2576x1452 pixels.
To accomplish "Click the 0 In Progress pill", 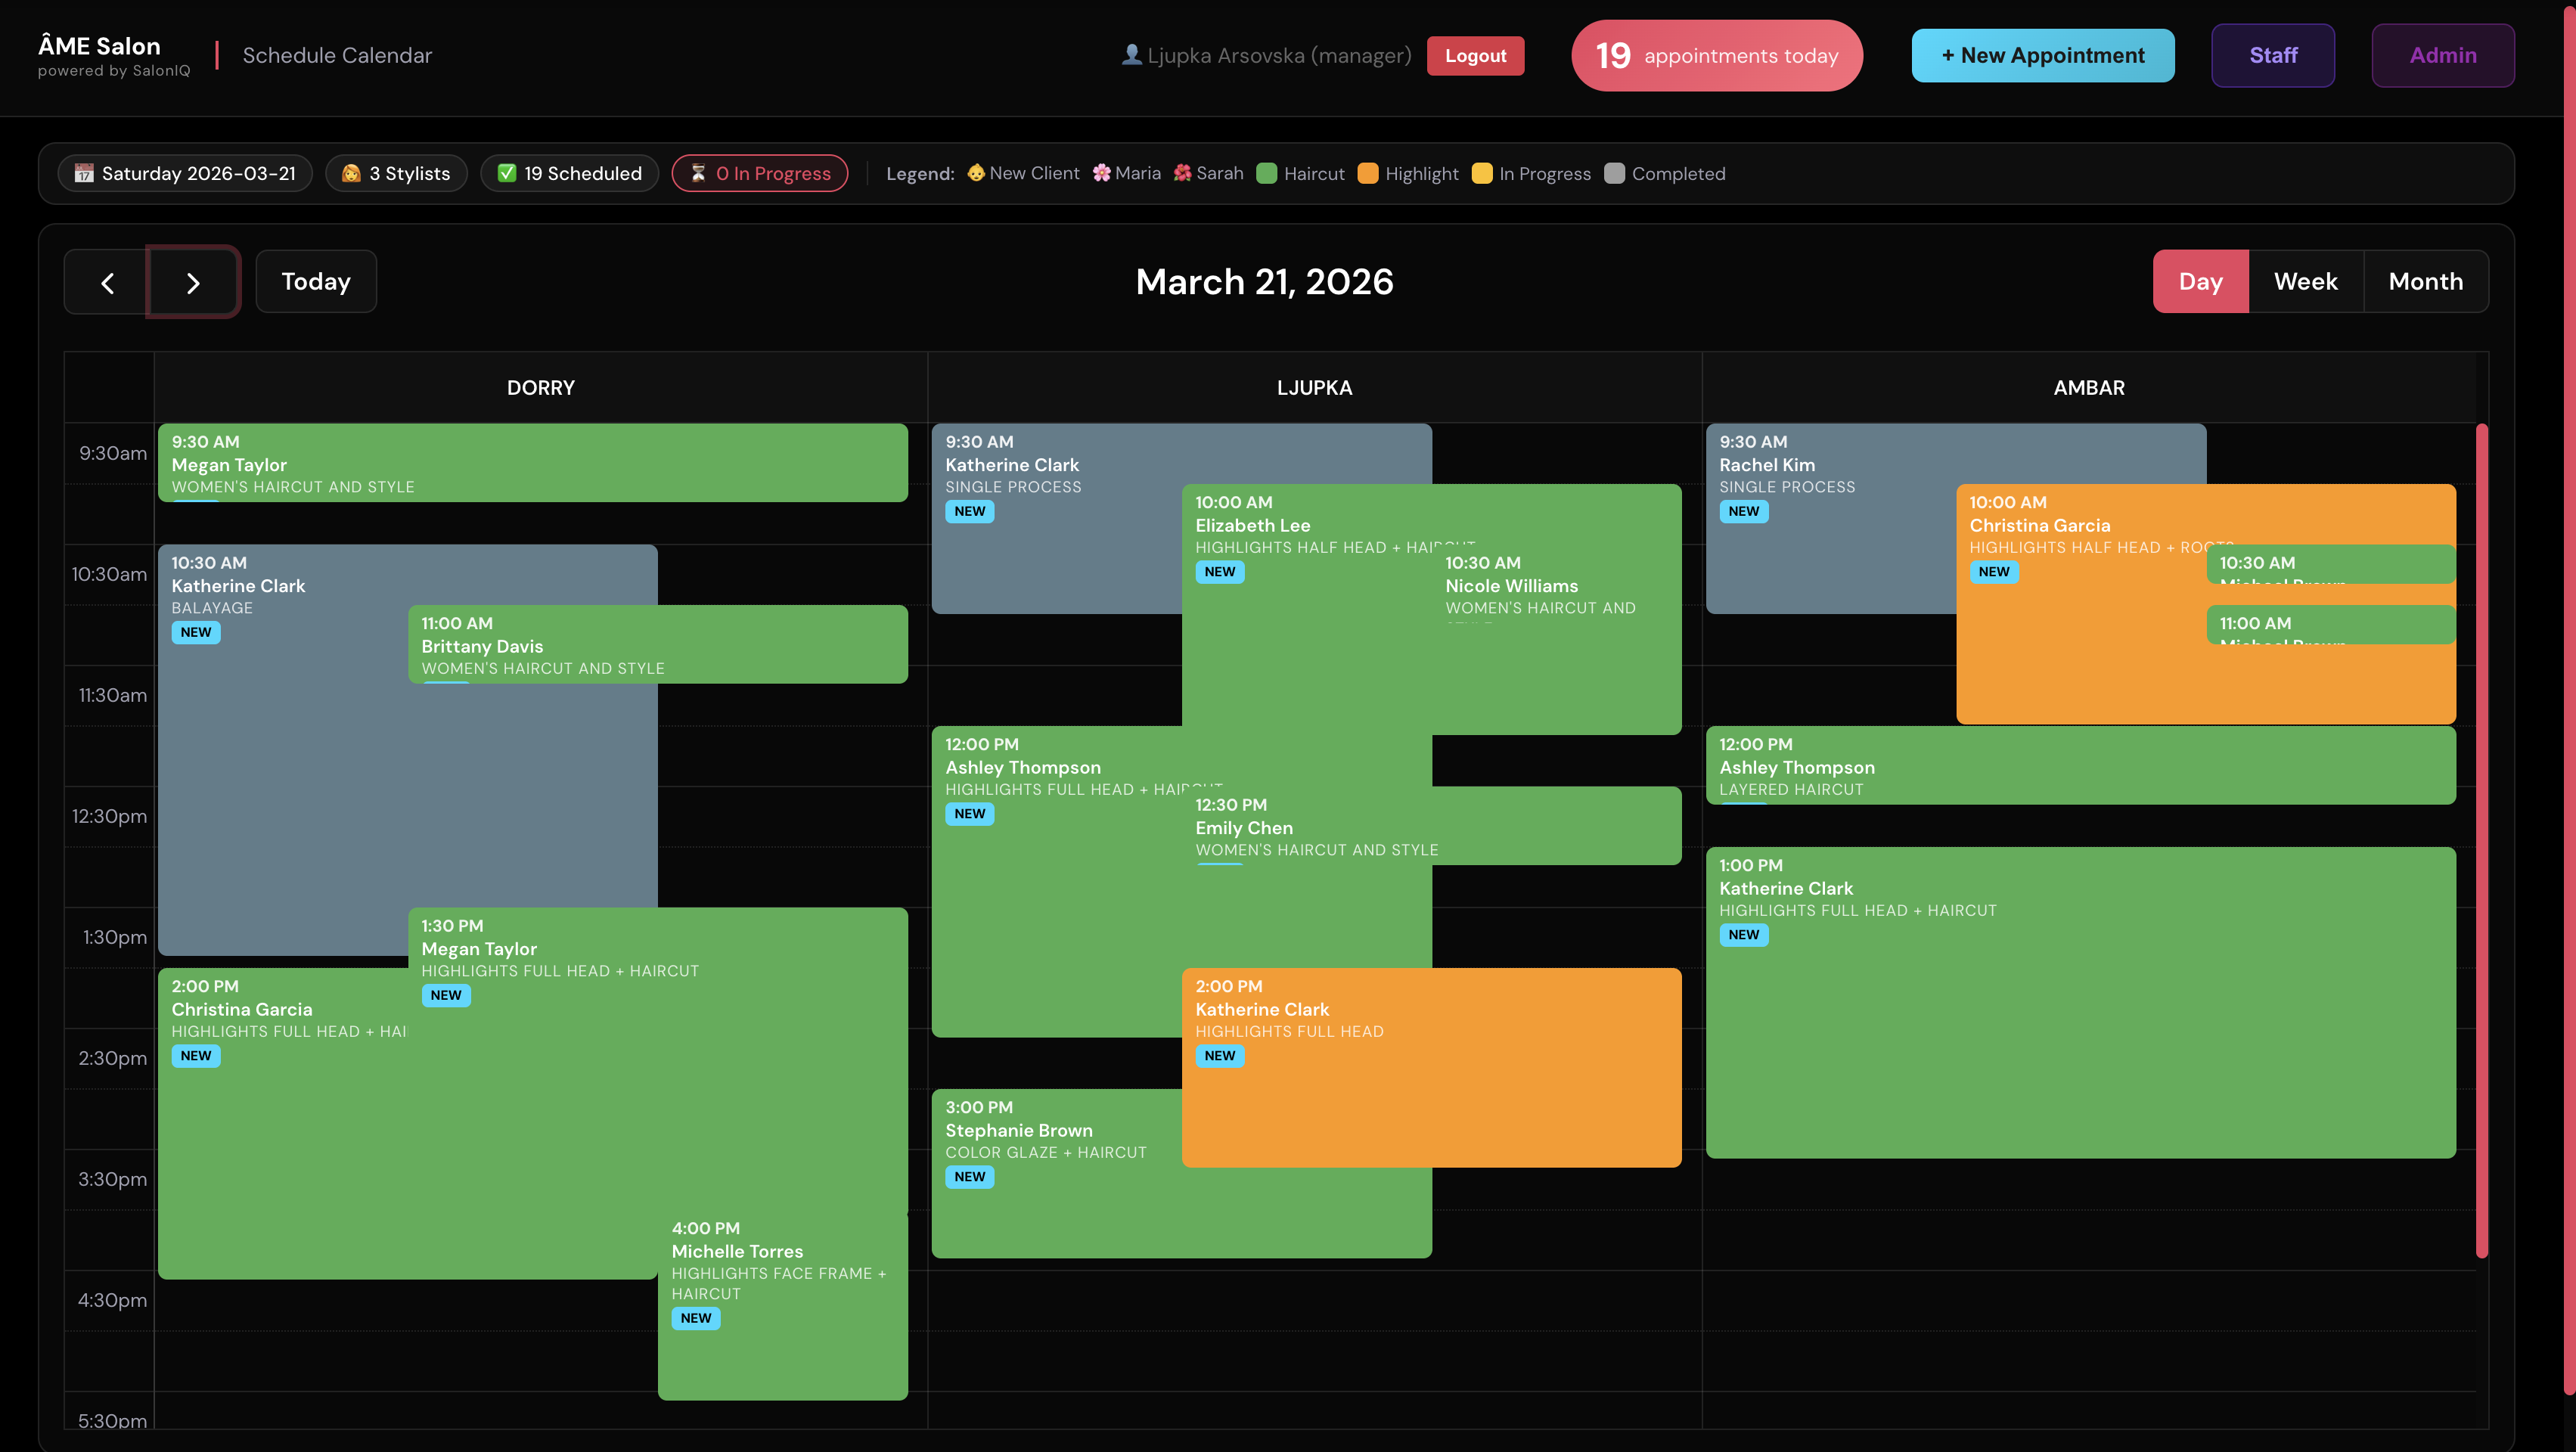I will coord(760,173).
